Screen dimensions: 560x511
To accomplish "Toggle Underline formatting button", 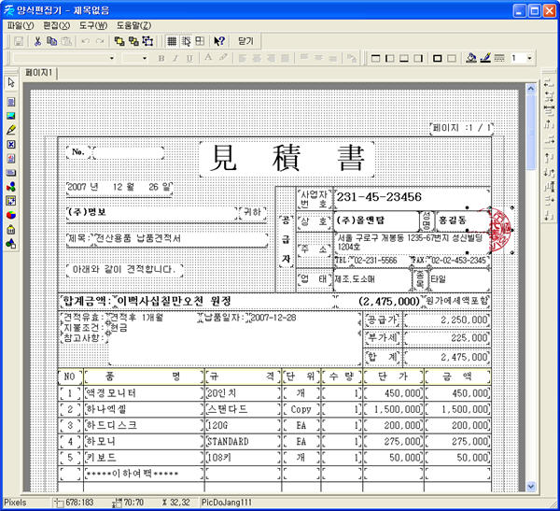I will [189, 58].
